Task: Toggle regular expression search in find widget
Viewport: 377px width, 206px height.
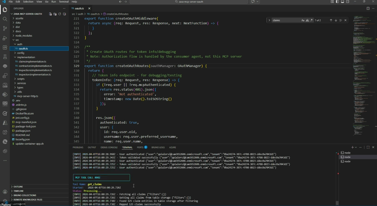Action: click(x=311, y=20)
